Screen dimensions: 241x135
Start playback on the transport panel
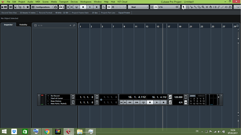157,103
